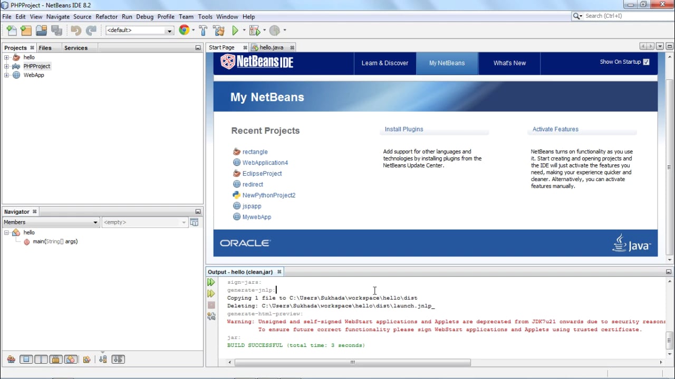Click the Start Page vertical scrollbar
This screenshot has height=379, width=675.
pyautogui.click(x=670, y=168)
